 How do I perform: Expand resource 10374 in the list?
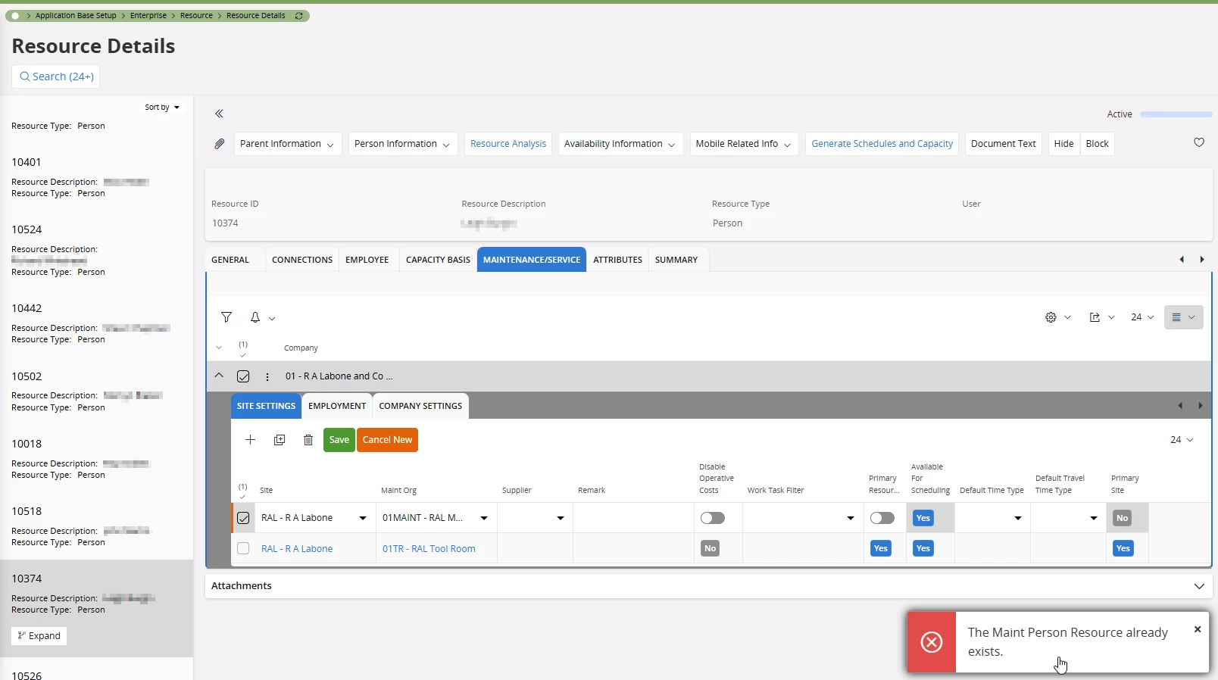(39, 636)
